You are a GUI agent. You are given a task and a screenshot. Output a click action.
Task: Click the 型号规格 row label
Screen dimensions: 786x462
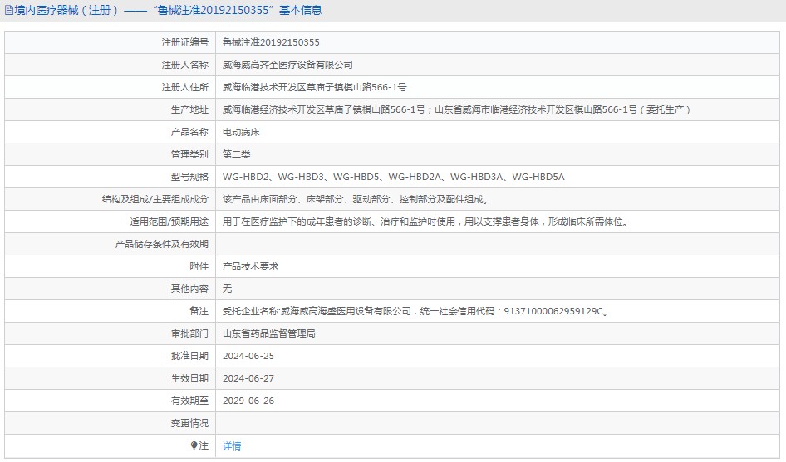point(189,177)
